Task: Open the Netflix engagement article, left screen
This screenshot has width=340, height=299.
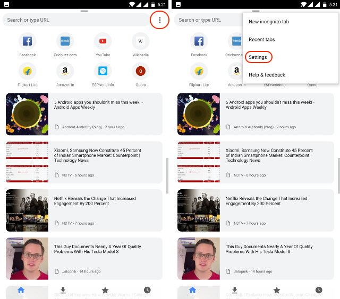Action: pos(84,210)
